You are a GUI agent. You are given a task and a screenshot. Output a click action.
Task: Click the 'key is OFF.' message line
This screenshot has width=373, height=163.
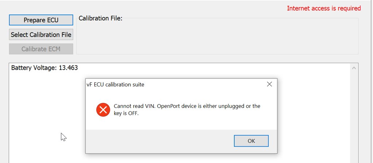coord(126,113)
